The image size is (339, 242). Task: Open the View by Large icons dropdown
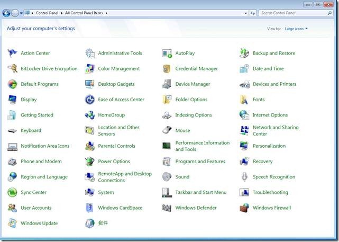(296, 29)
